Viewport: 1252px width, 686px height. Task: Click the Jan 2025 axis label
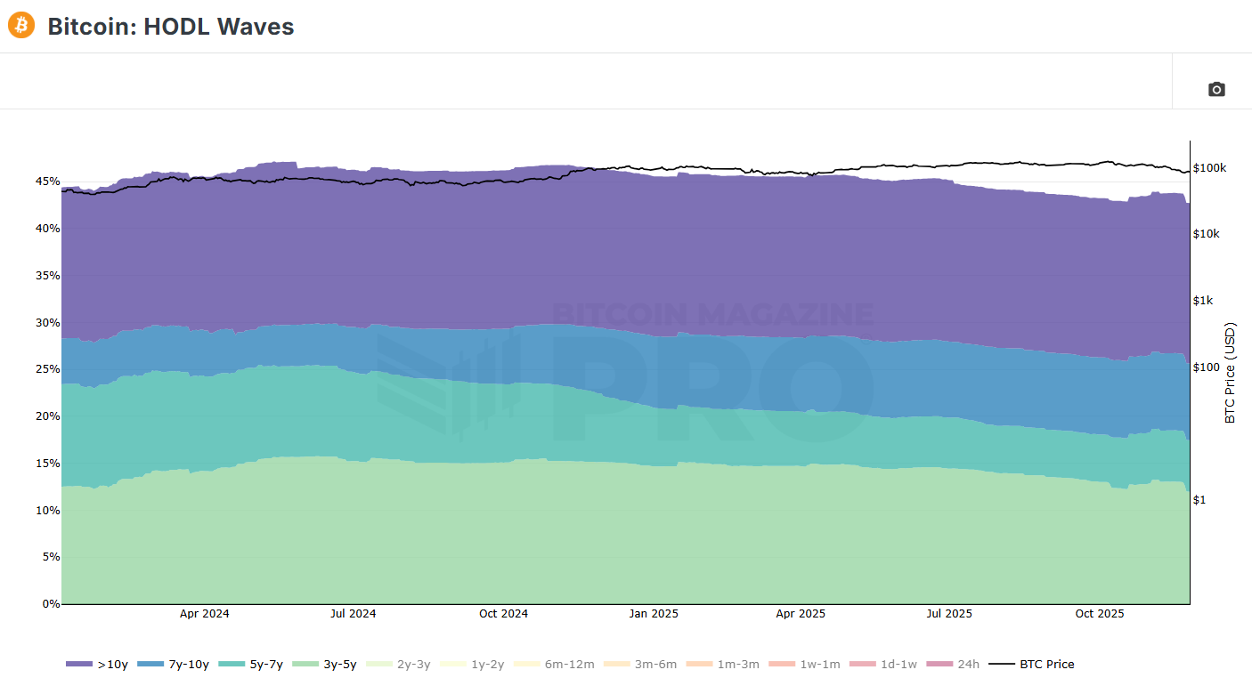[654, 613]
